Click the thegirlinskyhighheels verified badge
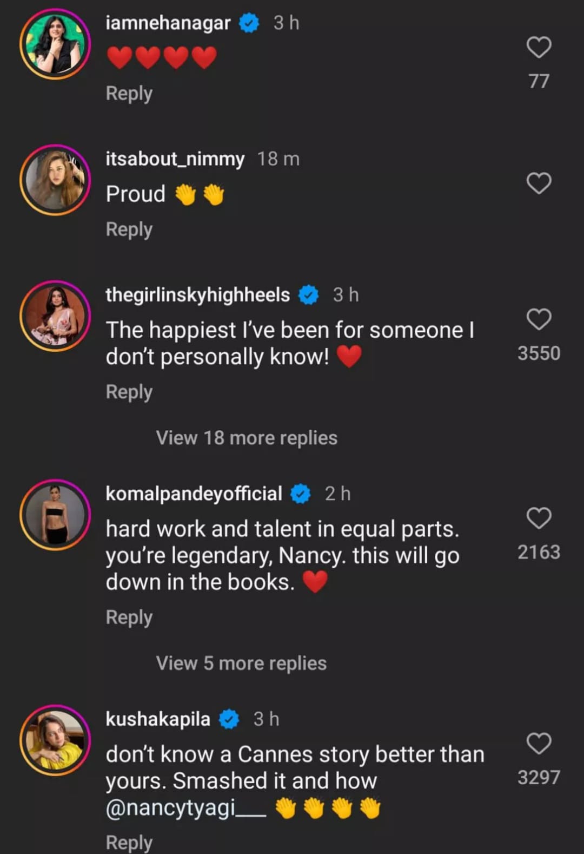The height and width of the screenshot is (854, 584). coord(309,295)
